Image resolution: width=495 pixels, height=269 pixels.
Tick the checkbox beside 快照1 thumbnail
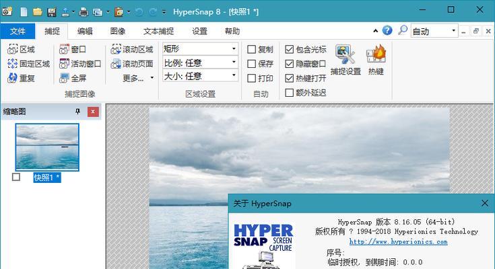pyautogui.click(x=16, y=177)
